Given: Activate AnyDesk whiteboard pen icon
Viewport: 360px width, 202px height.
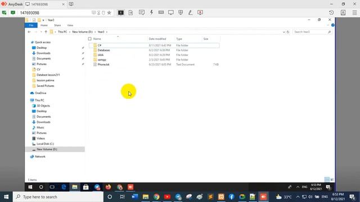Looking at the screenshot, I should point(190,12).
